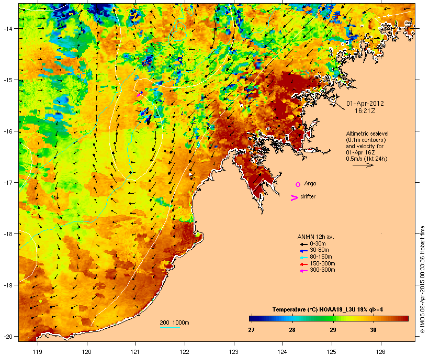Click the magenta drifter legend symbol
Viewport: 429px width, 356px height.
(x=294, y=198)
